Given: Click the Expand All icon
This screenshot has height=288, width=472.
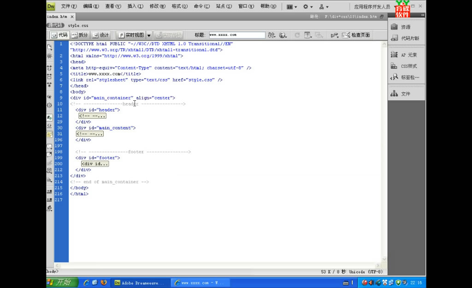Looking at the screenshot, I should [50, 85].
